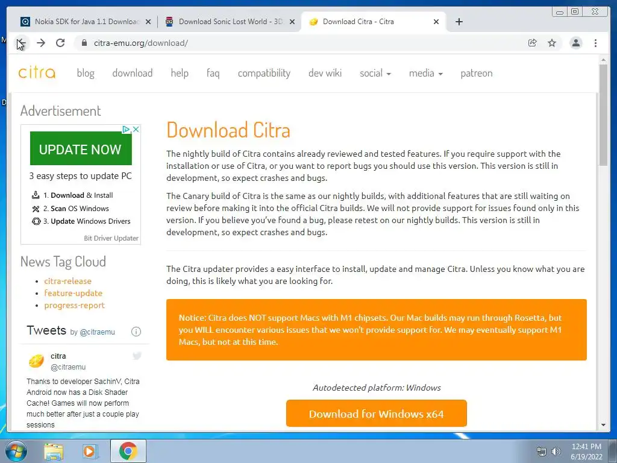617x463 pixels.
Task: Close the Download Citra tab
Action: click(436, 22)
